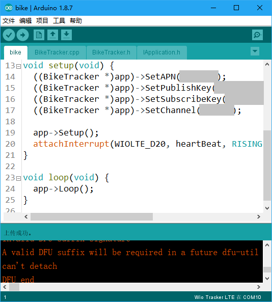Click the Upload arrow button
The image size is (272, 302).
(23, 35)
